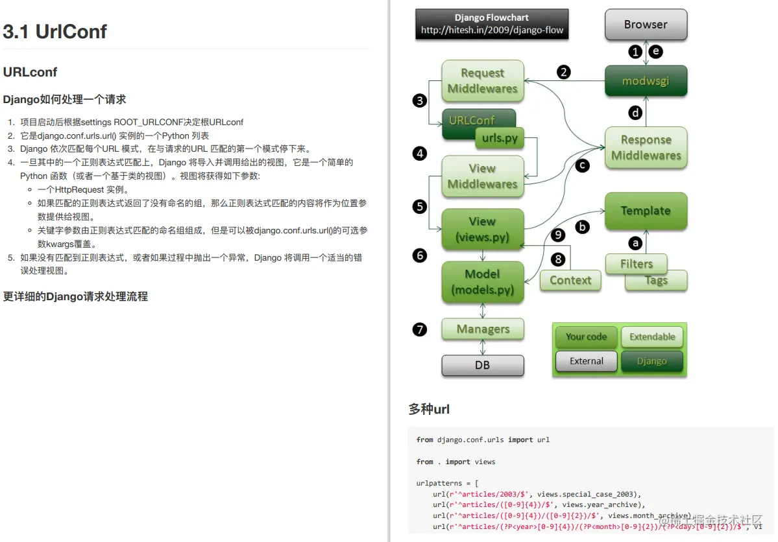
Task: Click the 更详细的Django请求处理流程 text
Action: [76, 296]
